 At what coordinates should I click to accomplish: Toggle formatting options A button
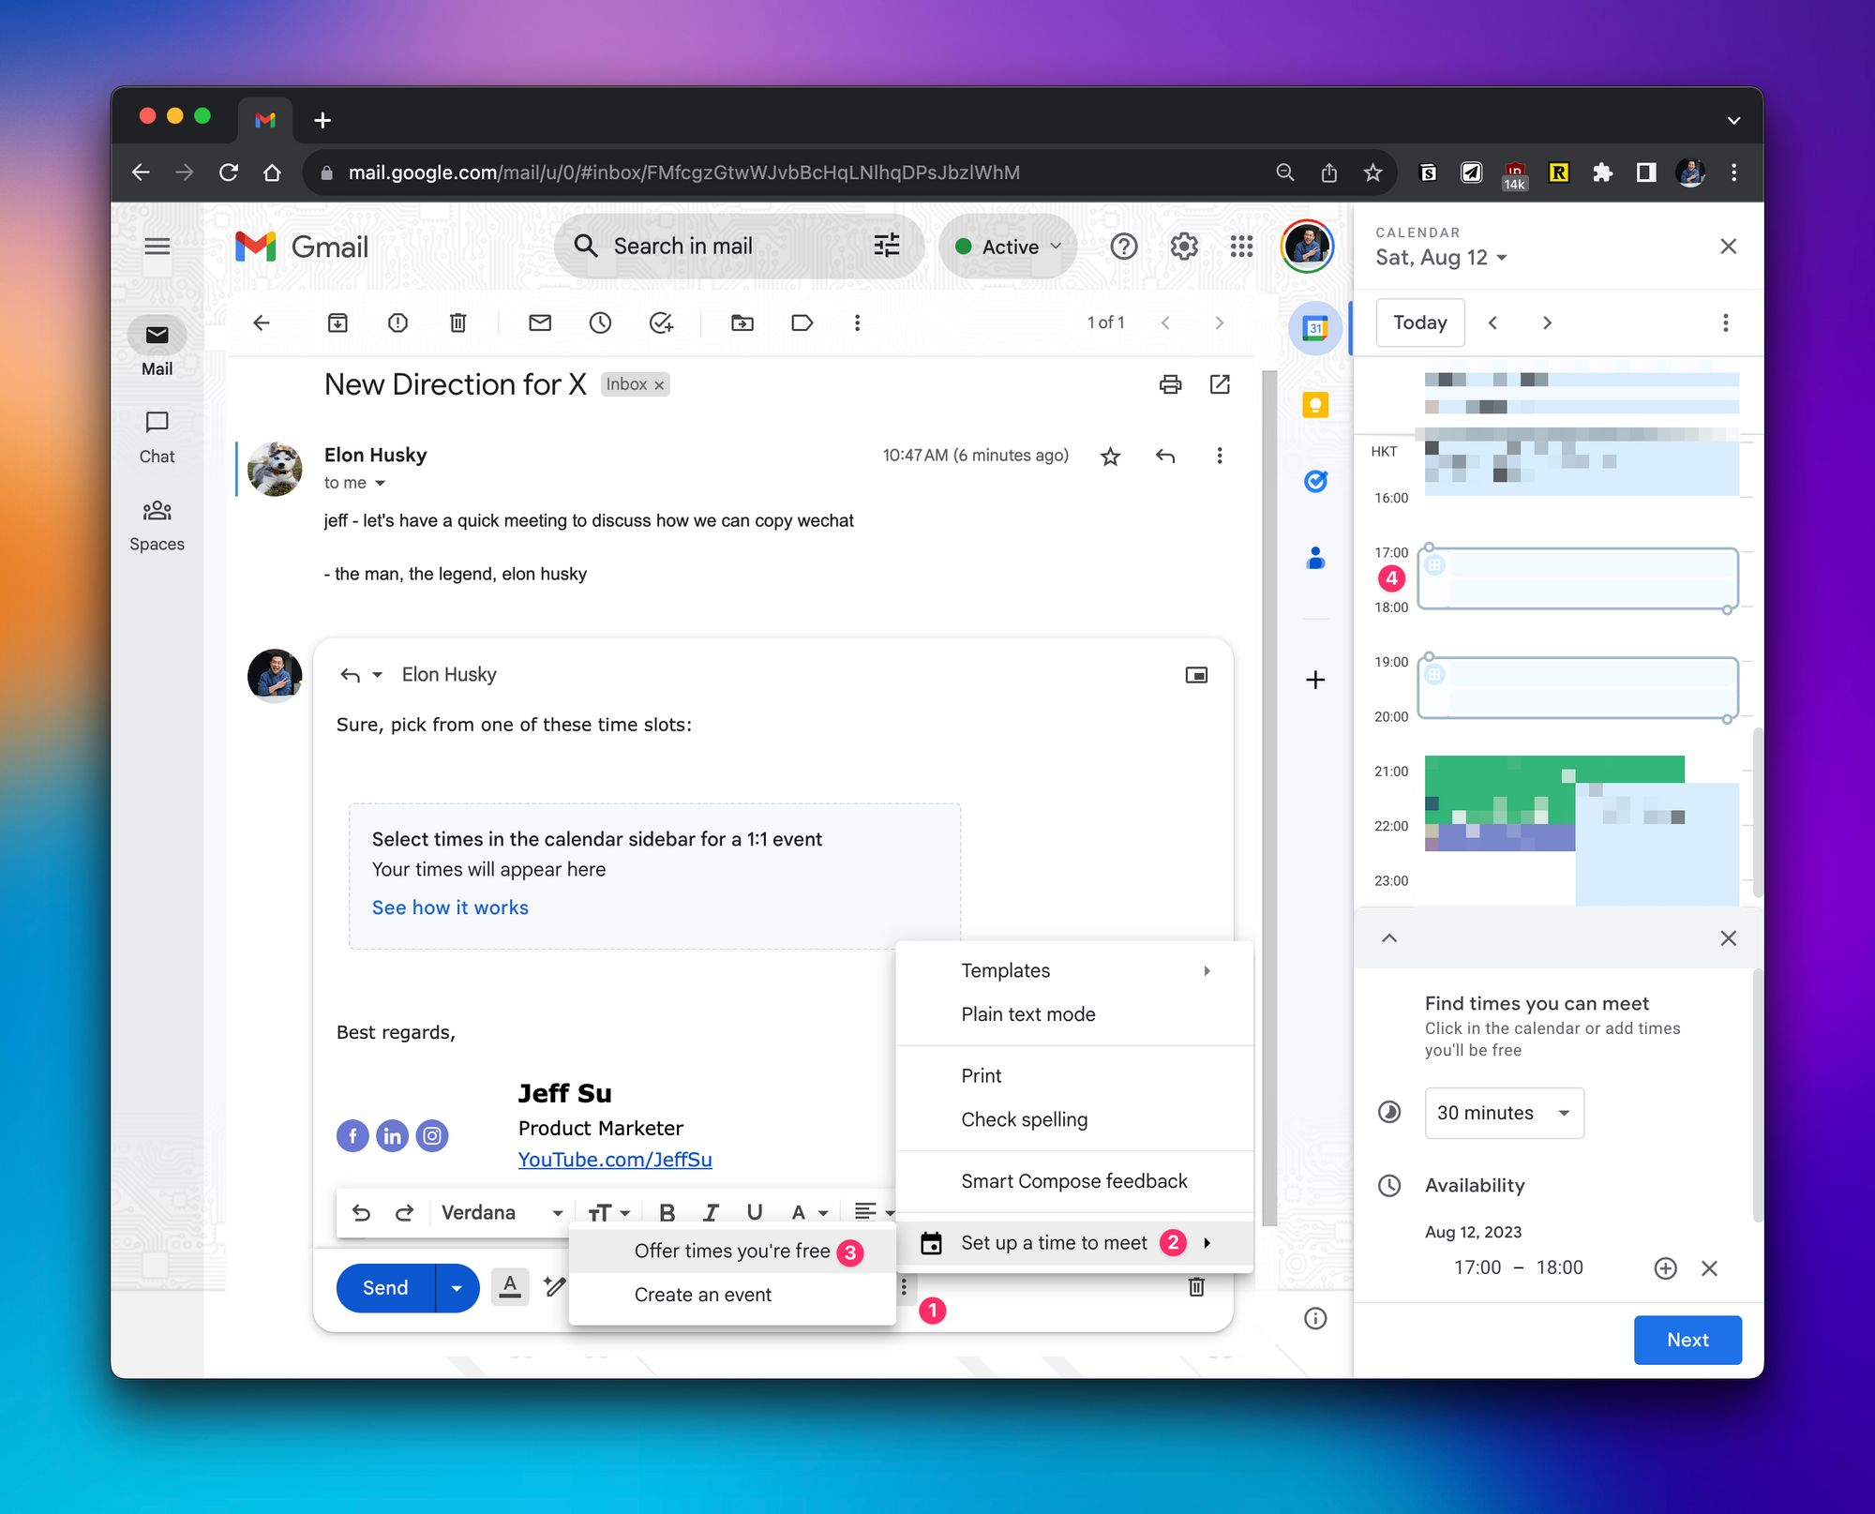(510, 1287)
